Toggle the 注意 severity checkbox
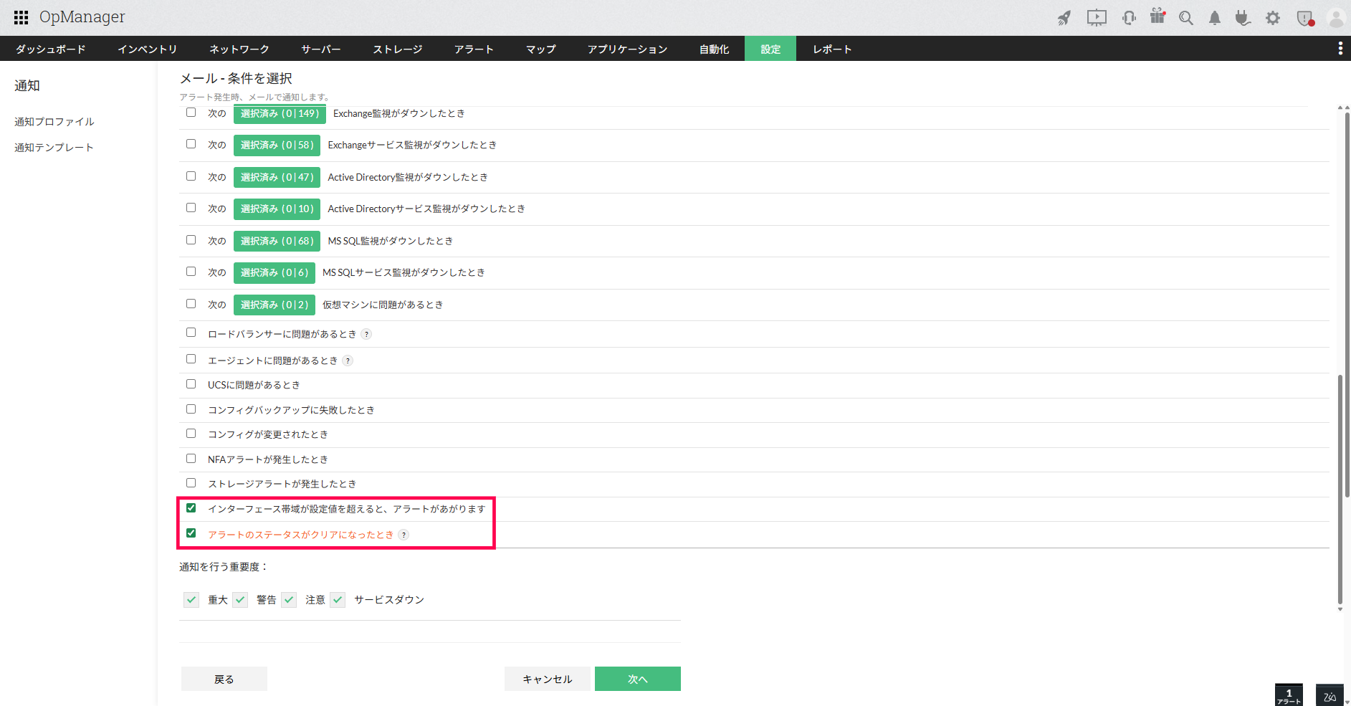This screenshot has width=1351, height=706. [x=289, y=600]
